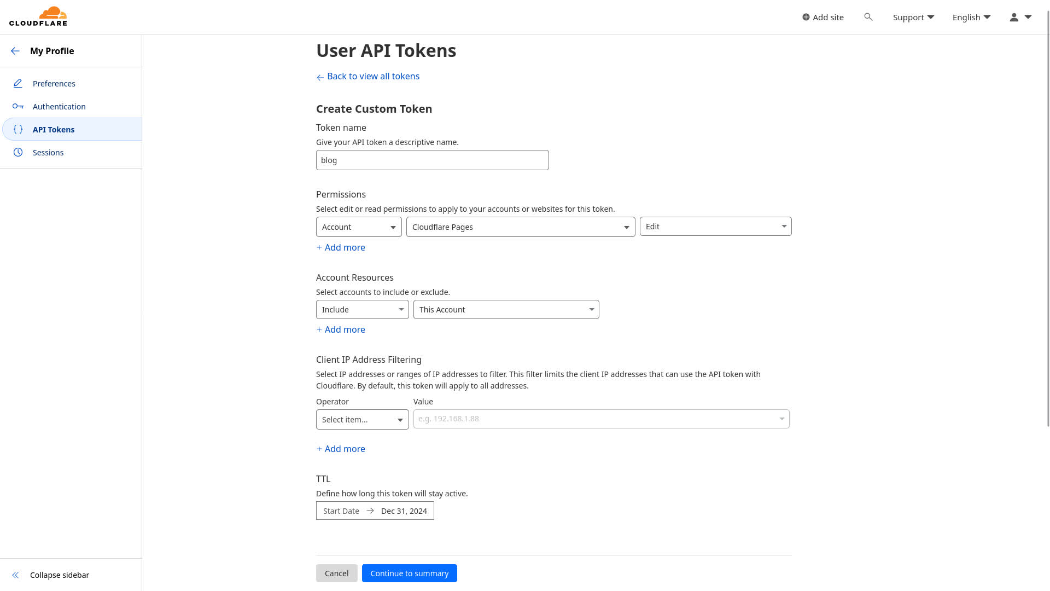Follow the Back to view all tokens link
This screenshot has width=1050, height=591.
tap(367, 76)
